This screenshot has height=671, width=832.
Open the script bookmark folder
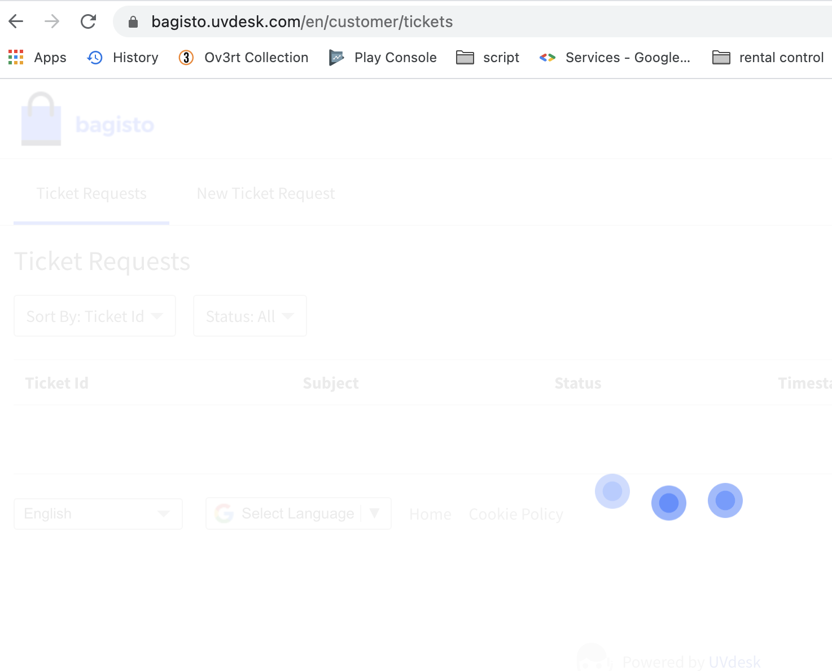pos(488,58)
